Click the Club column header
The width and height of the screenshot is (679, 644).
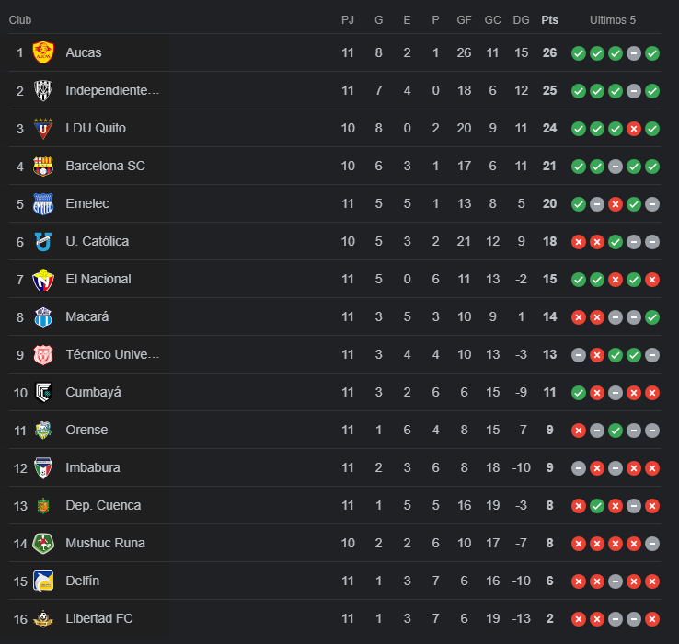(x=21, y=20)
